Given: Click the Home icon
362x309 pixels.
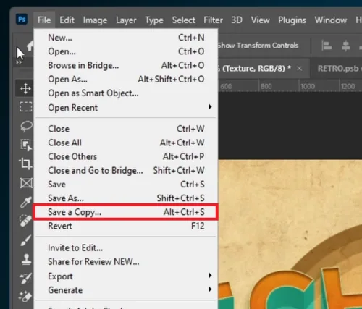Looking at the screenshot, I should pos(30,46).
